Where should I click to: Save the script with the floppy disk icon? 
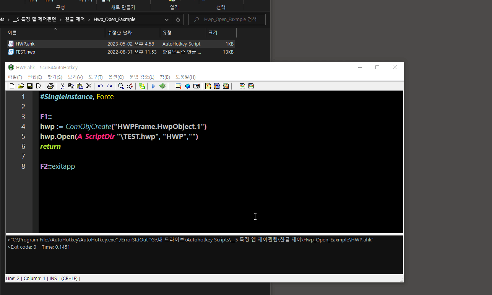coord(29,86)
